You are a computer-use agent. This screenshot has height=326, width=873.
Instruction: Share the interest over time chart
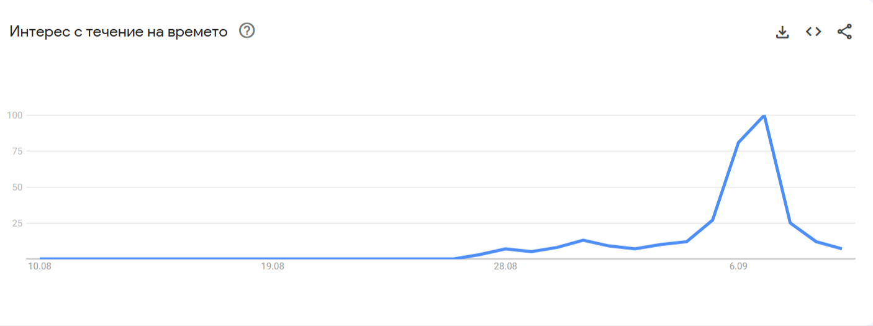click(x=844, y=32)
